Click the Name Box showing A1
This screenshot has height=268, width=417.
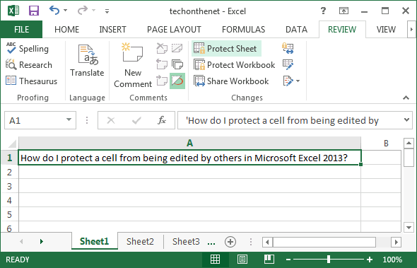pyautogui.click(x=35, y=120)
